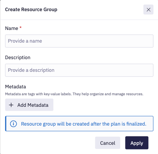Image resolution: width=158 pixels, height=154 pixels.
Task: Focus the Description input field
Action: click(79, 70)
